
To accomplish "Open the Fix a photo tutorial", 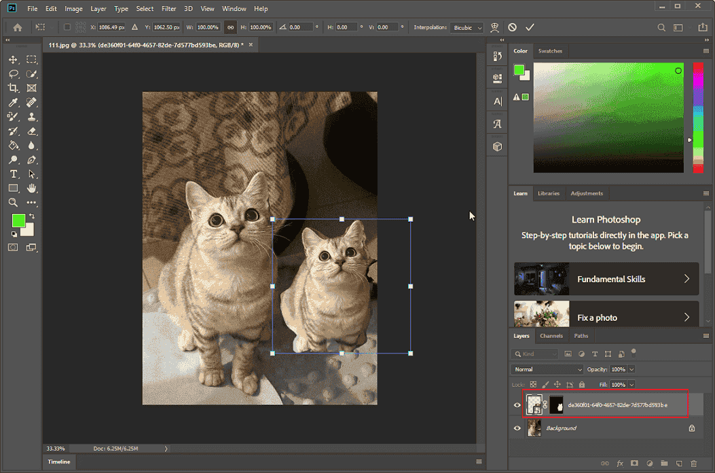I will pyautogui.click(x=606, y=317).
